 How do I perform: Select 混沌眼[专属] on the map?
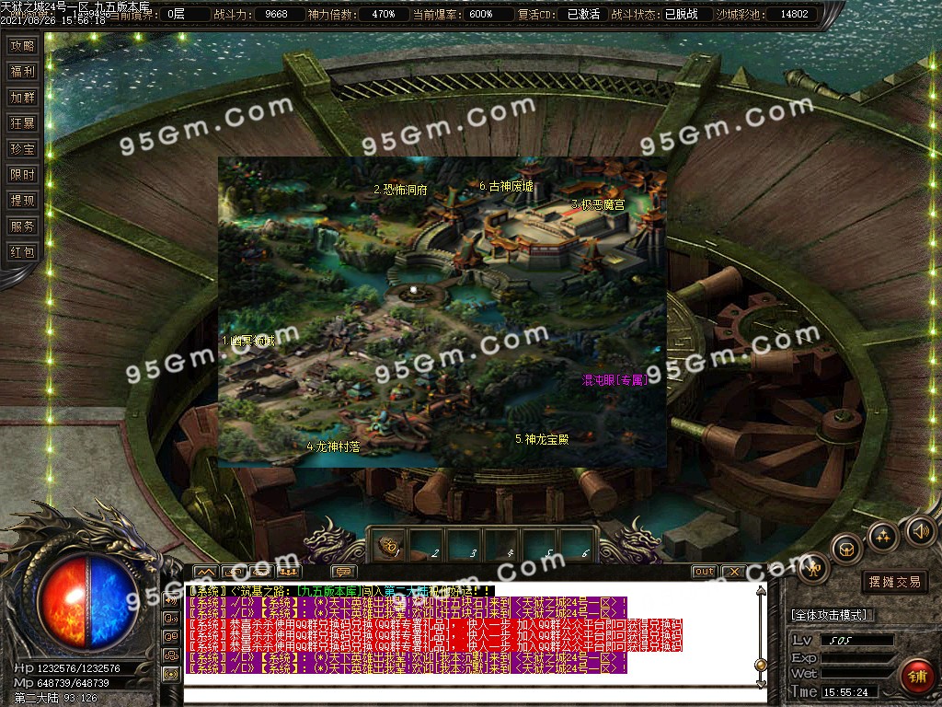click(x=615, y=380)
